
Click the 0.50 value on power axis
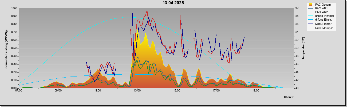14,48
